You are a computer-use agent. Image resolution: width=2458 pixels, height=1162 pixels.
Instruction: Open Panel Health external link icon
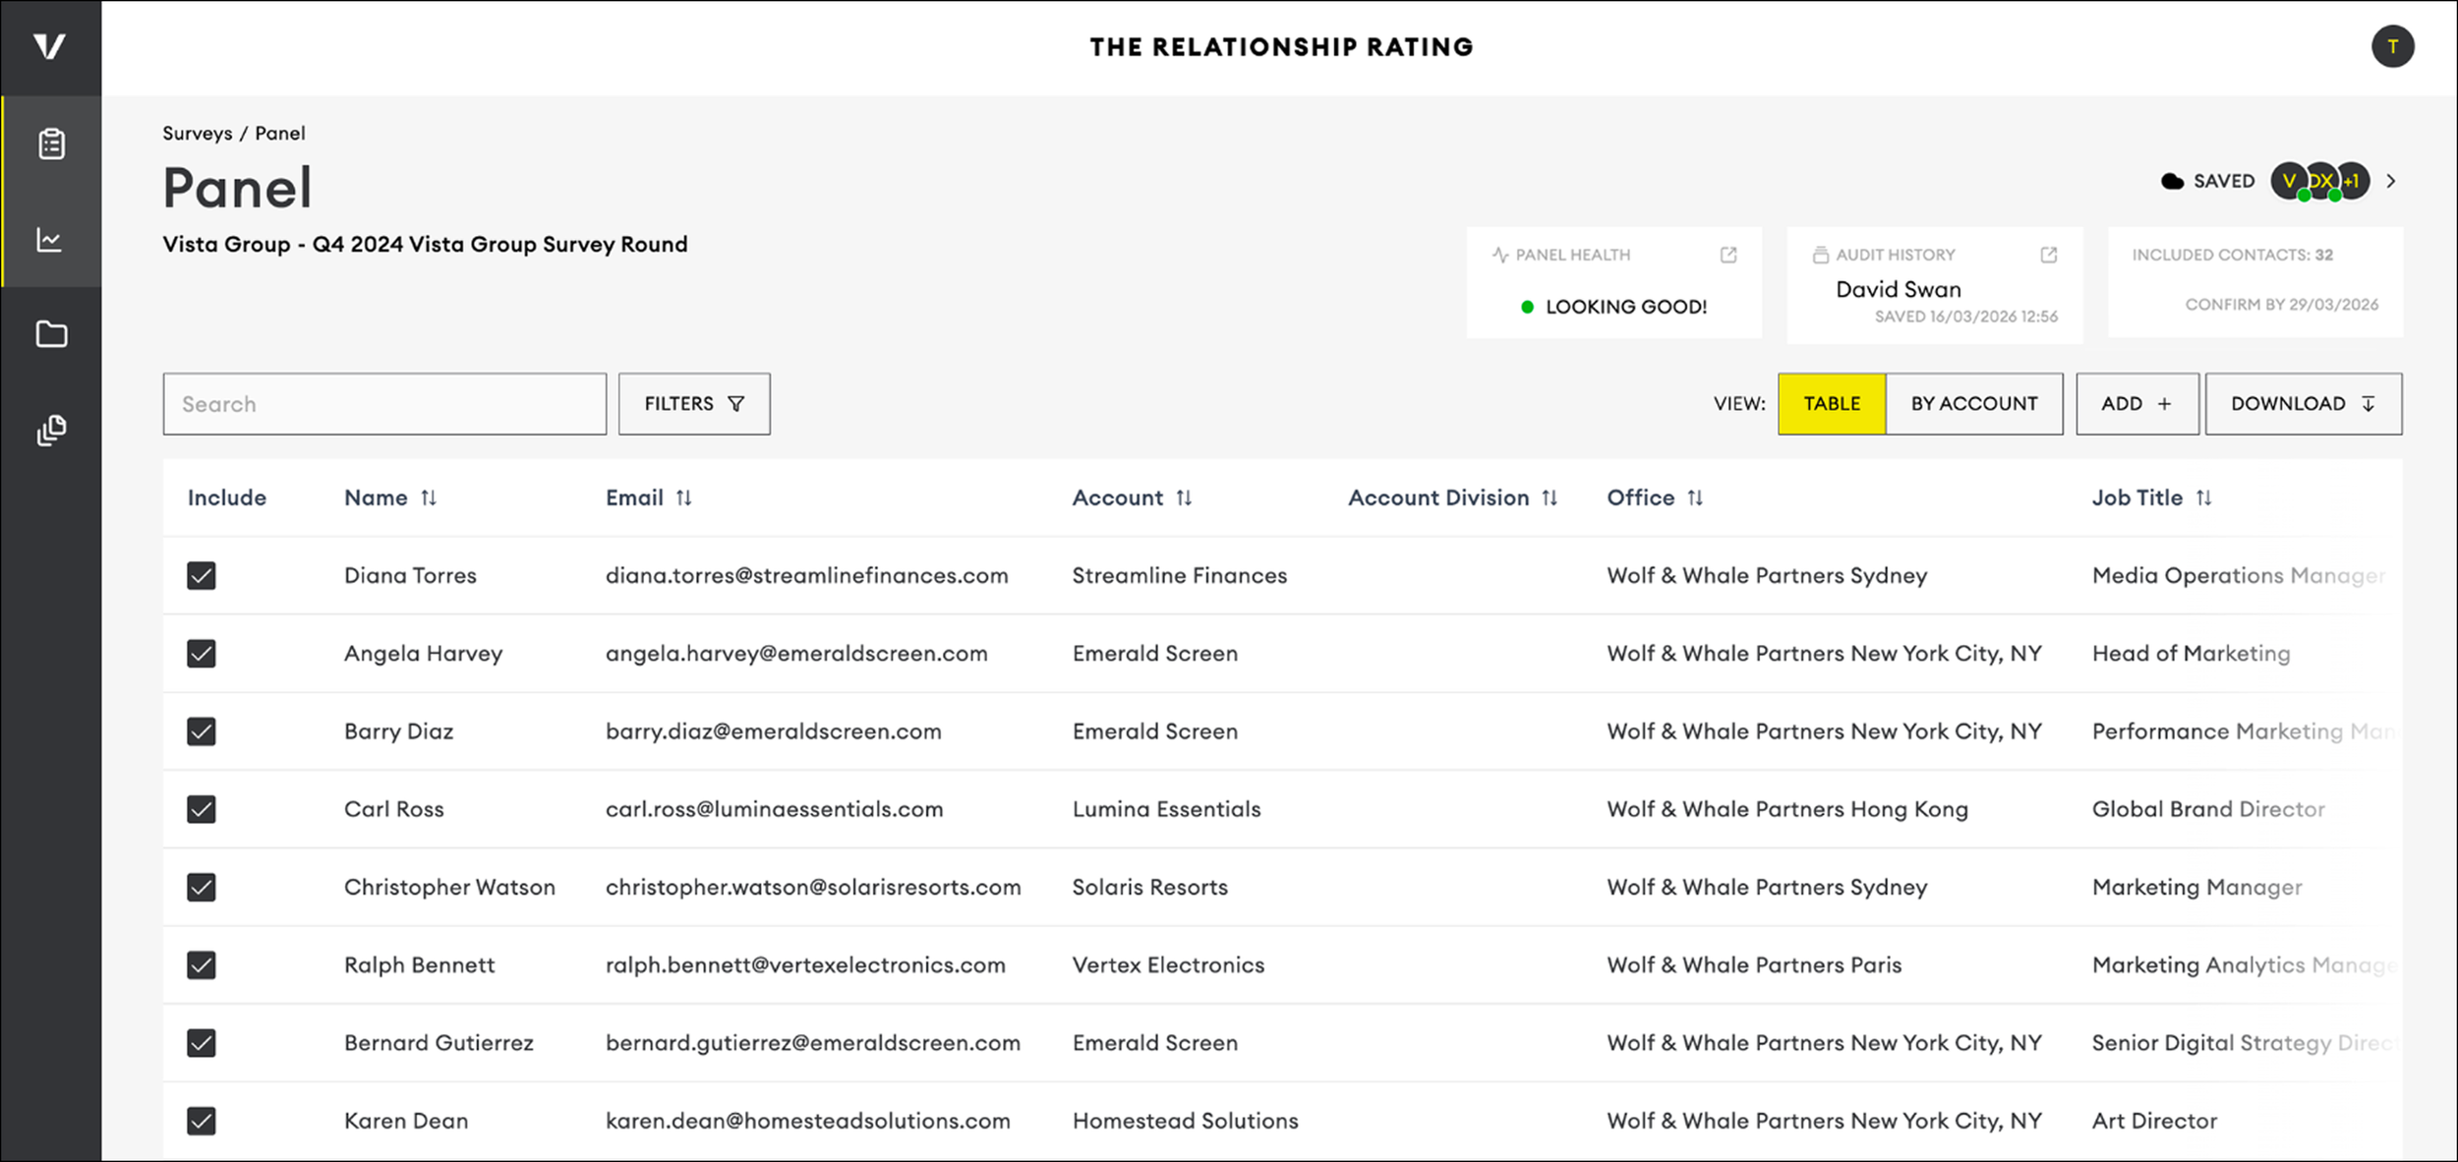(x=1727, y=255)
